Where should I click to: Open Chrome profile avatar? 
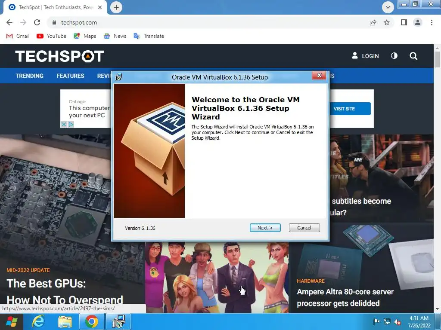[x=418, y=22]
